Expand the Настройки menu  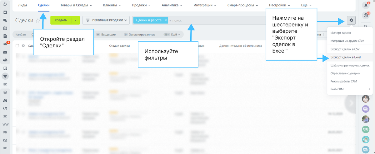[280, 5]
